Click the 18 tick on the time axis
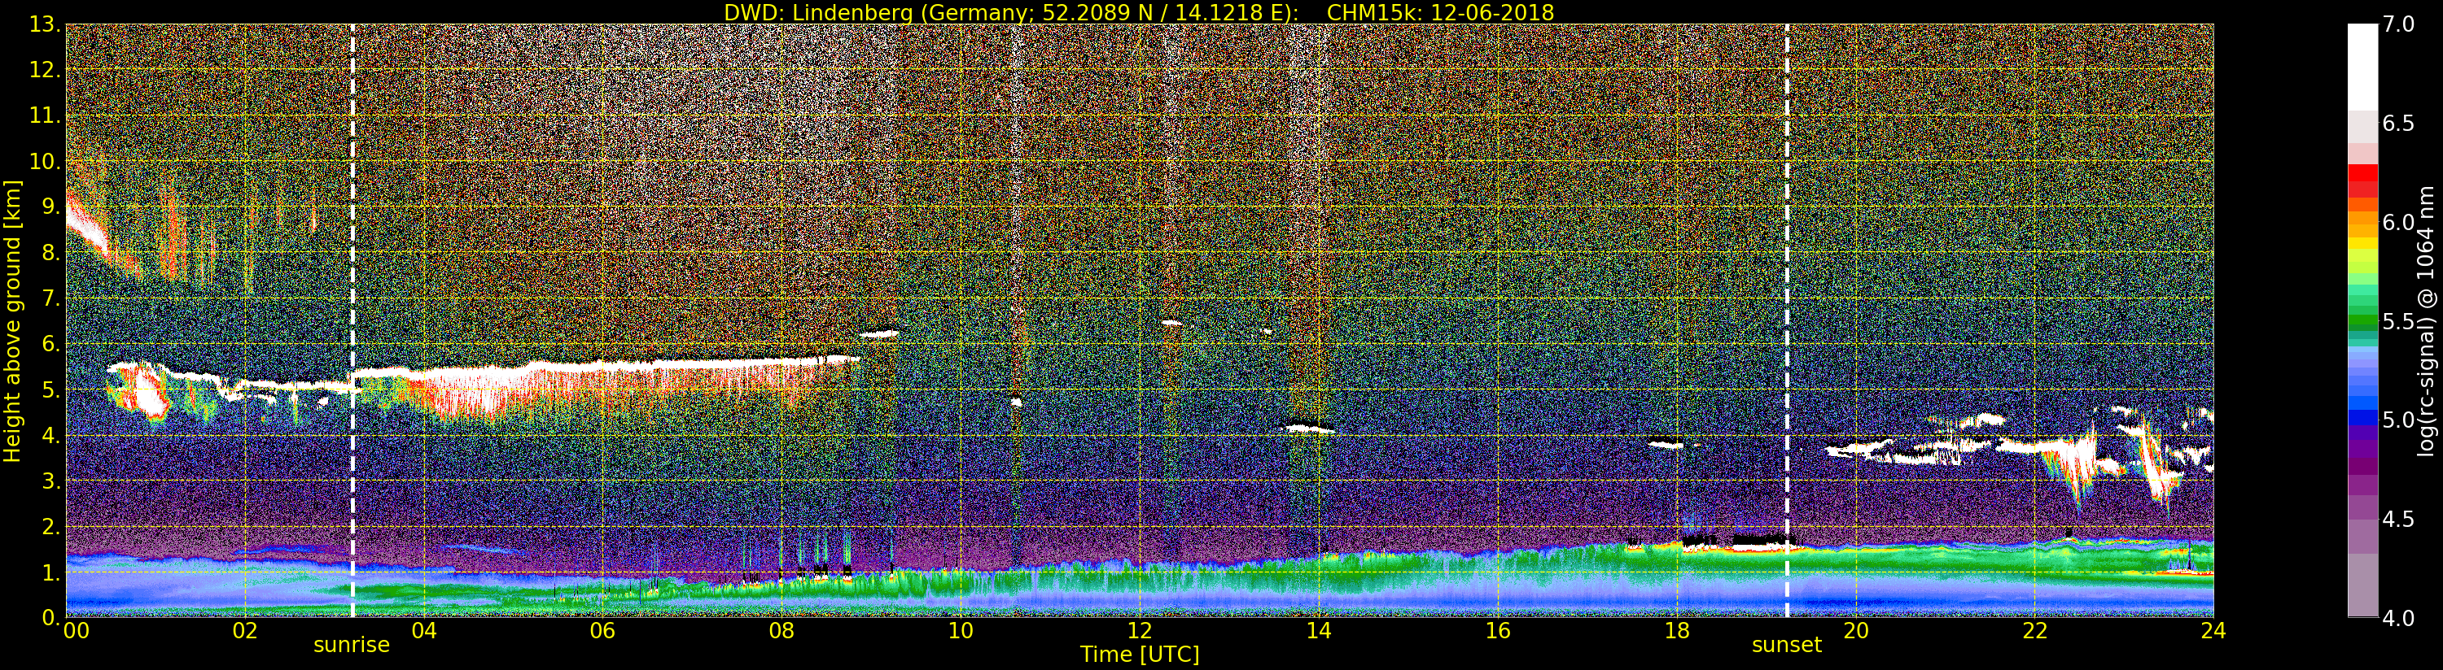The image size is (2443, 670). (1677, 631)
